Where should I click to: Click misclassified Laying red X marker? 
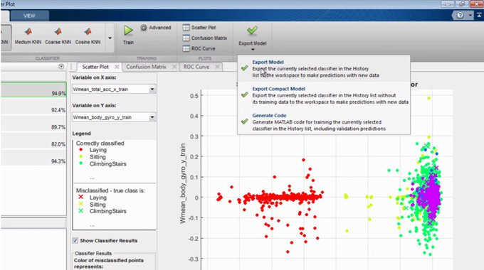(81, 197)
